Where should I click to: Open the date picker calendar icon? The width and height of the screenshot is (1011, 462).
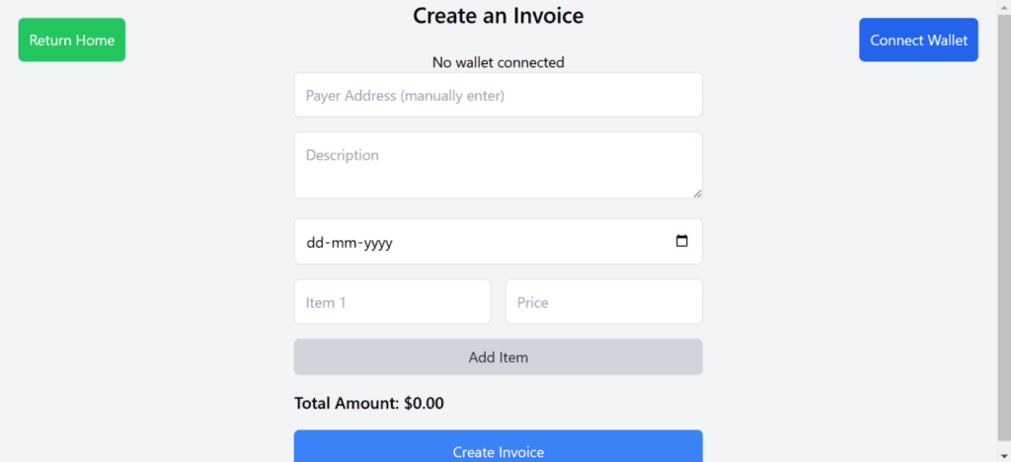[x=681, y=242]
